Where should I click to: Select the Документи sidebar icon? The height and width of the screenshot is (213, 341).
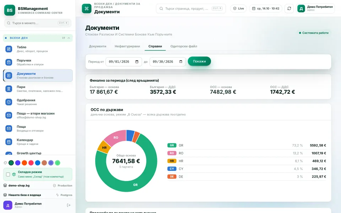click(9, 75)
